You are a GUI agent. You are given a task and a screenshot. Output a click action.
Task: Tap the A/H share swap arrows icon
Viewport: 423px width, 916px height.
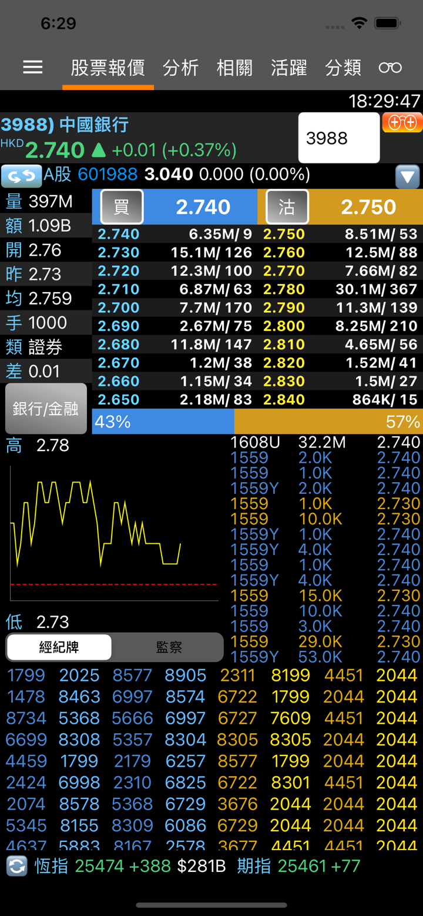[x=21, y=175]
